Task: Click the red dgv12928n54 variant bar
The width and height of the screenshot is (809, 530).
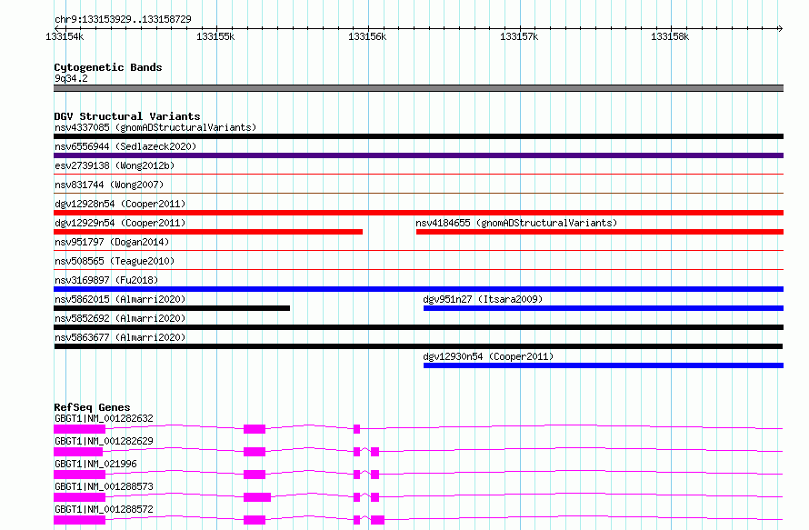Action: click(418, 213)
